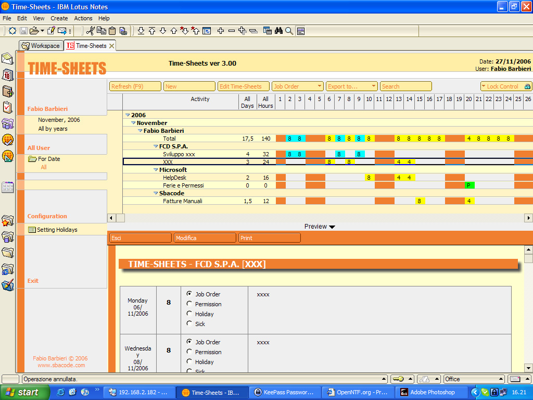
Task: Collapse the November category in the view
Action: [133, 123]
